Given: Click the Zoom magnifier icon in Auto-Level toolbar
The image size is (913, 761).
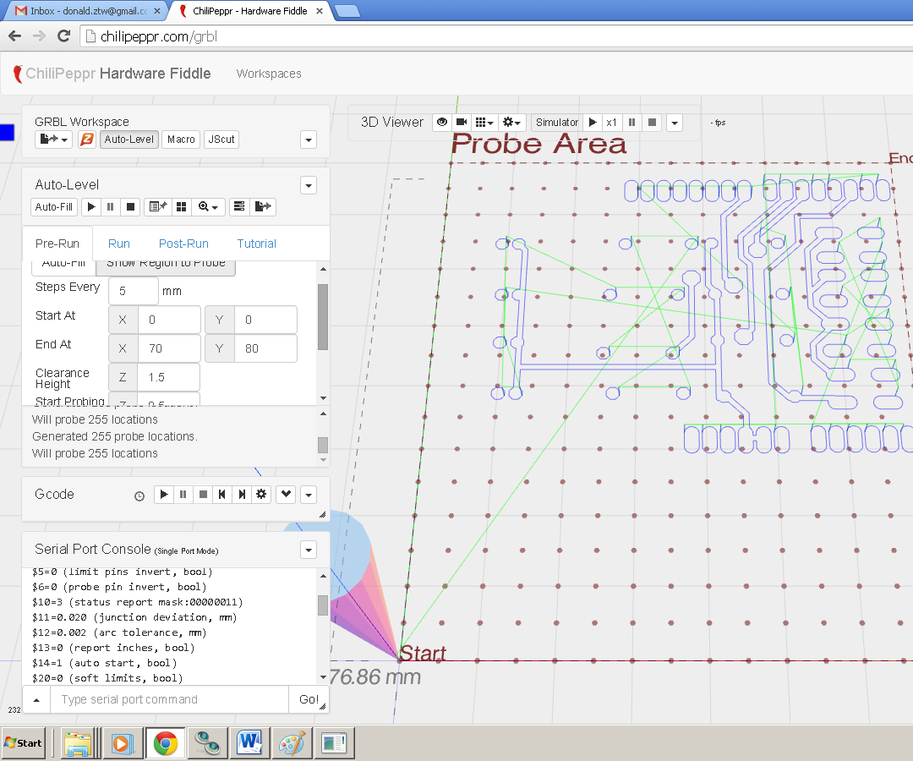Looking at the screenshot, I should coord(204,206).
